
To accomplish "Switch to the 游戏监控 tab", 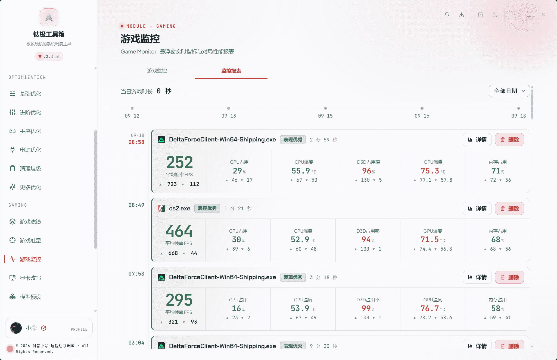I will point(157,71).
